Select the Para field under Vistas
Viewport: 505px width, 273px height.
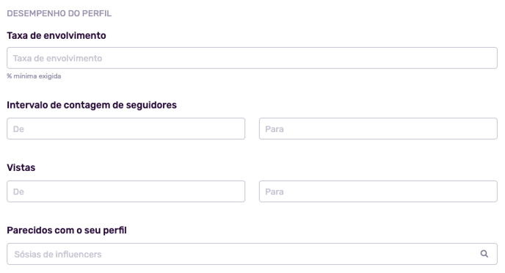tap(378, 192)
